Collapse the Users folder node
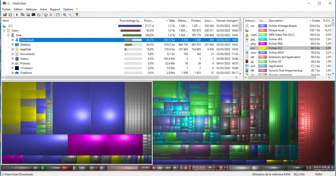Viewport: 336px width, 176px height. [x=4, y=30]
